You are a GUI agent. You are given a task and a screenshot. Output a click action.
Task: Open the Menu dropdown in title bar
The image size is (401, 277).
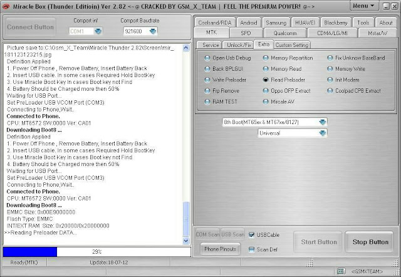363,6
